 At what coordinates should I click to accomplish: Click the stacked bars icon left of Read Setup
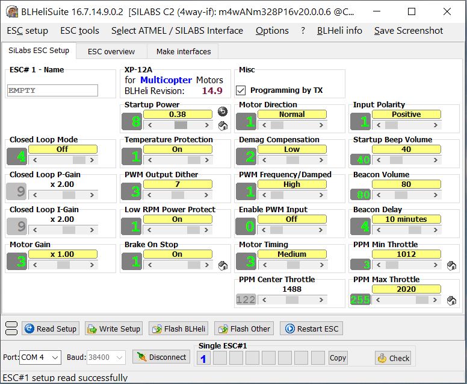(x=11, y=329)
